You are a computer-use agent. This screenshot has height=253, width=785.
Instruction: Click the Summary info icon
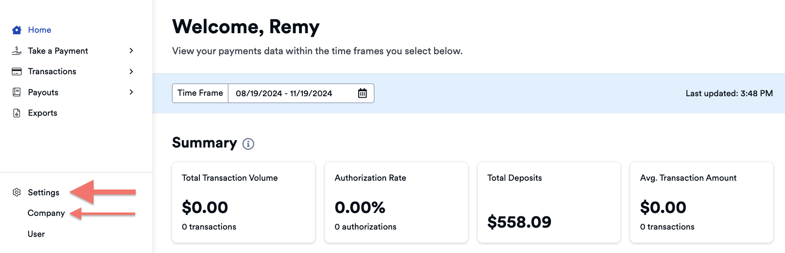[248, 144]
